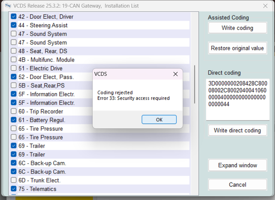Enable 48 - Seat, Rear, DS checkbox
Screen dimensions: 275x200
point(14,51)
